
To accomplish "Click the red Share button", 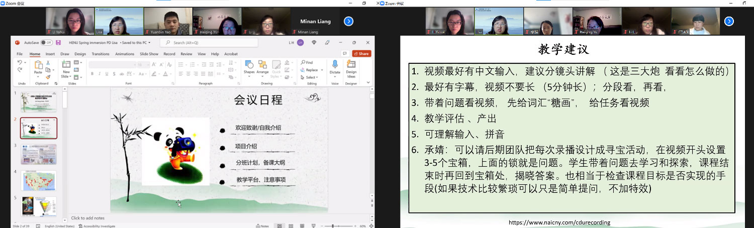I will (x=361, y=54).
